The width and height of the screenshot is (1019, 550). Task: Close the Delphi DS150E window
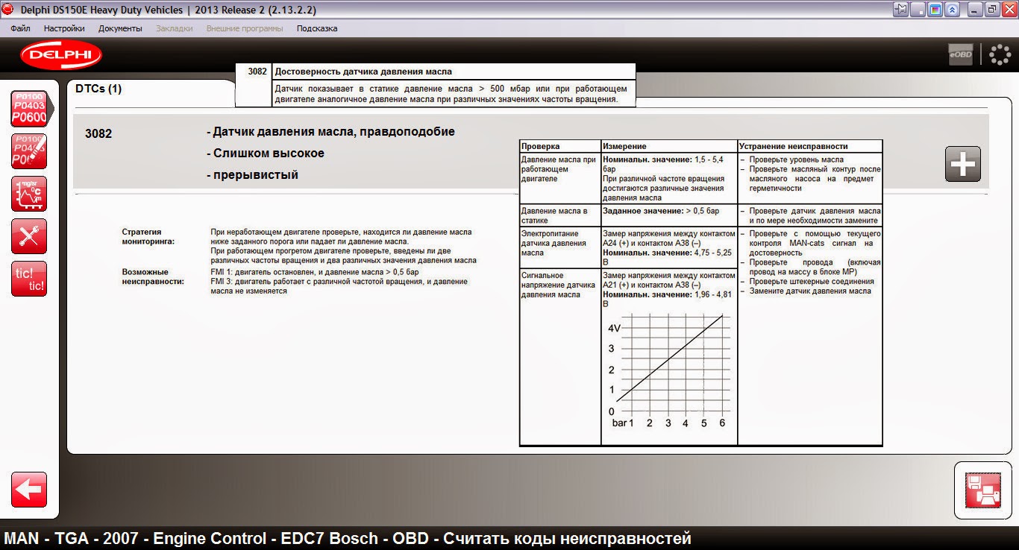click(x=1009, y=10)
